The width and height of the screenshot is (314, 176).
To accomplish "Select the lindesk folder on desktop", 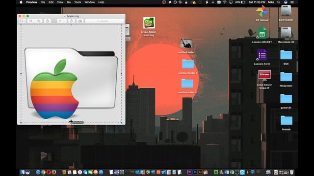I will pyautogui.click(x=287, y=120).
